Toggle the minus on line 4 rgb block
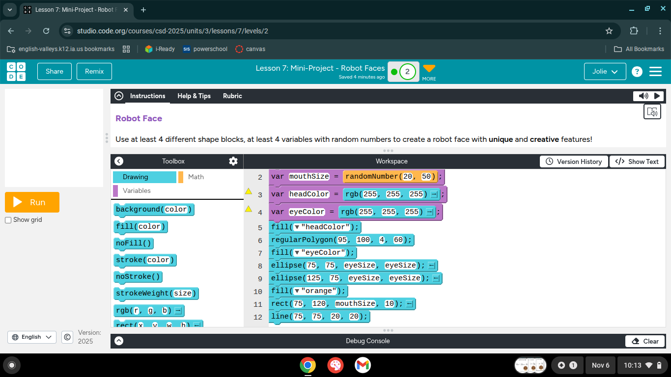This screenshot has height=377, width=671. (429, 212)
